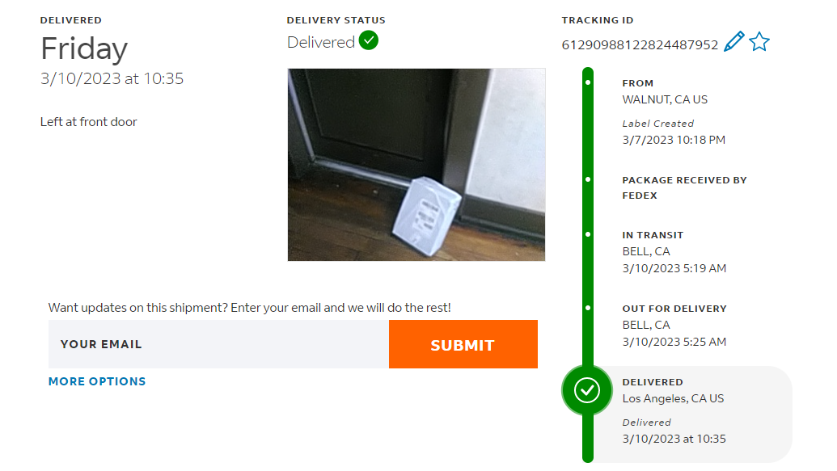Click the Friday delivery day heading
This screenshot has height=471, width=837.
pyautogui.click(x=84, y=49)
